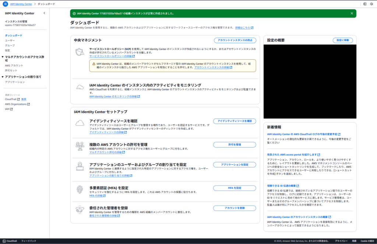Click プライバシー in the footer
This screenshot has height=244, width=377.
(x=341, y=241)
